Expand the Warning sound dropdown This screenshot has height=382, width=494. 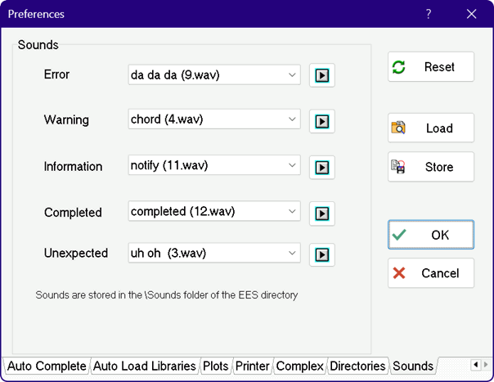293,119
